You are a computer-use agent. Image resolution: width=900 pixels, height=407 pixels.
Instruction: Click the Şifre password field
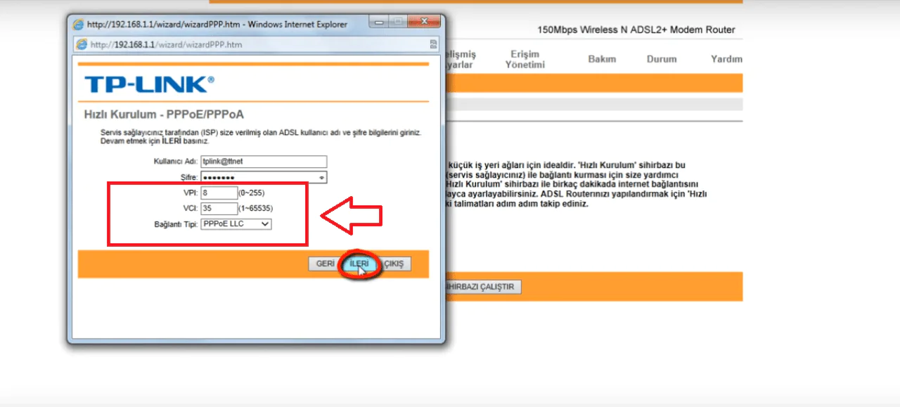click(264, 178)
